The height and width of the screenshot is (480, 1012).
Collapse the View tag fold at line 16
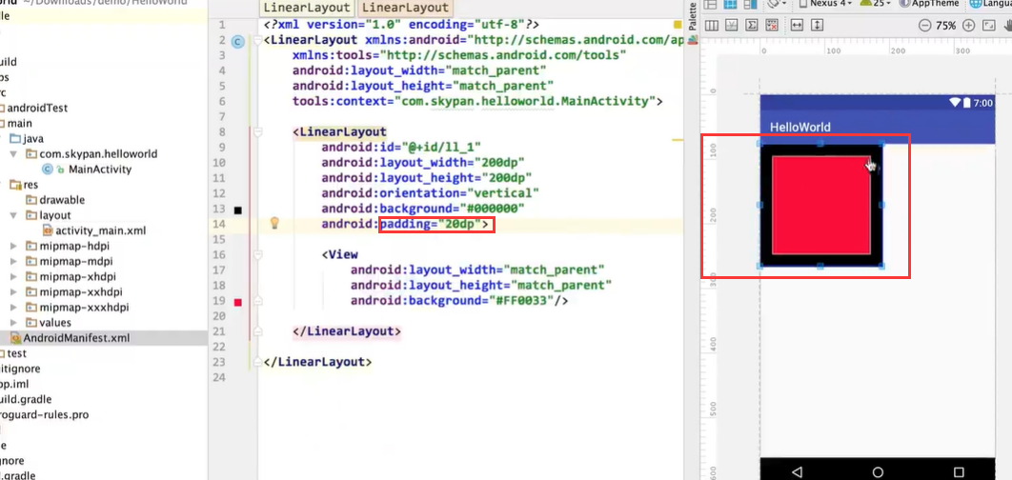point(257,254)
